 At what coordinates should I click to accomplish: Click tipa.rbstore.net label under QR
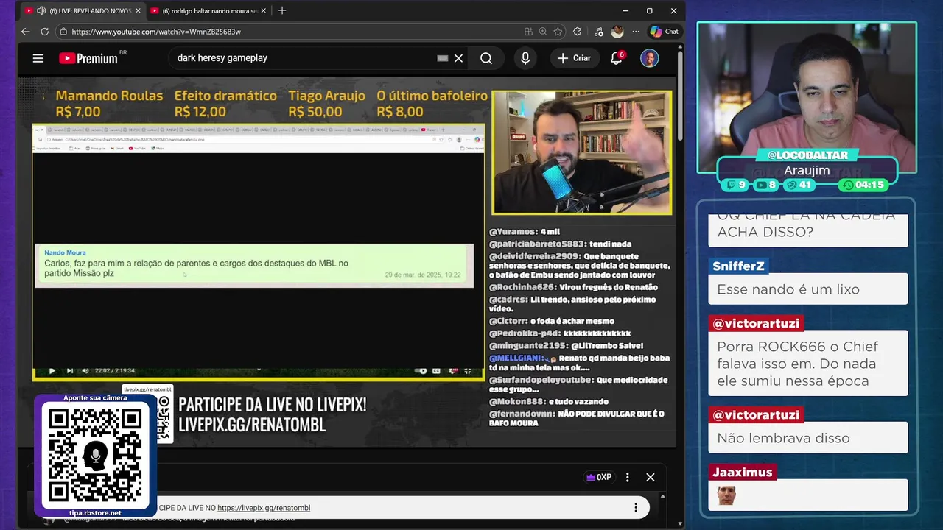point(95,513)
